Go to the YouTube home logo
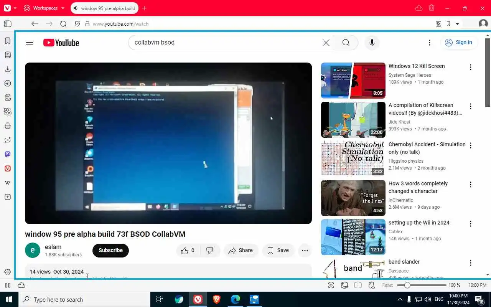 point(61,43)
